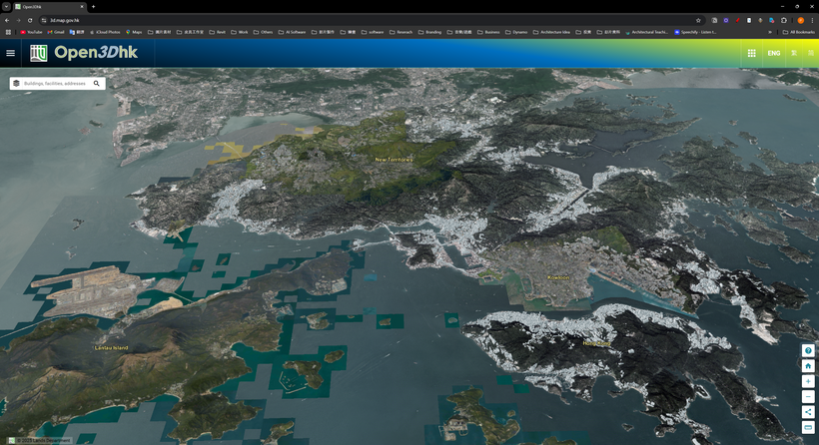Expand the AI Software bookmarks folder

pyautogui.click(x=293, y=32)
